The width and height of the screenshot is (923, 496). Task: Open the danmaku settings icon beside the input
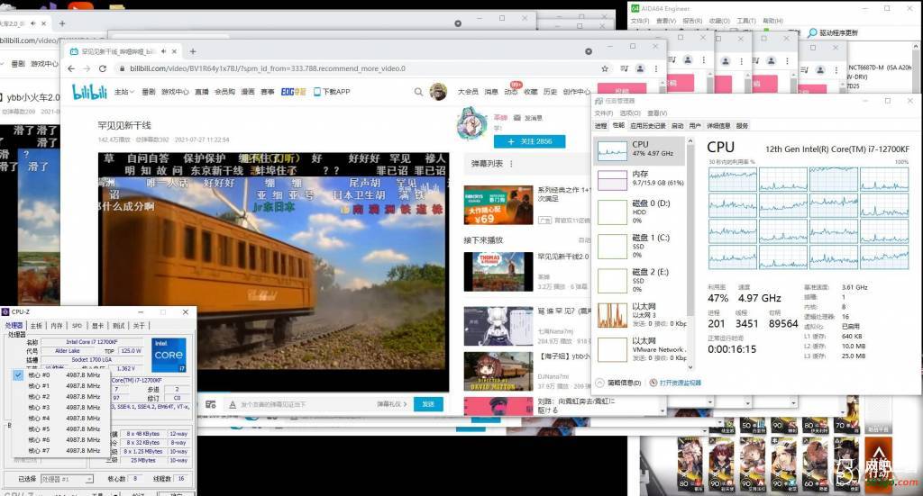tap(211, 404)
